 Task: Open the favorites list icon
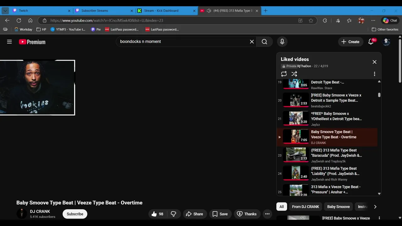coord(349,20)
